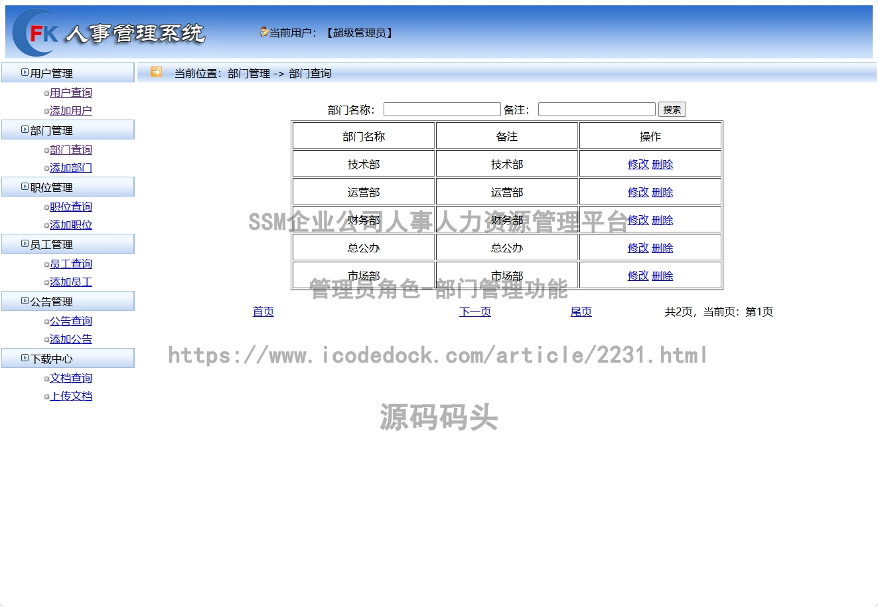
Task: Edit the 总公办 department via 修改
Action: point(638,248)
